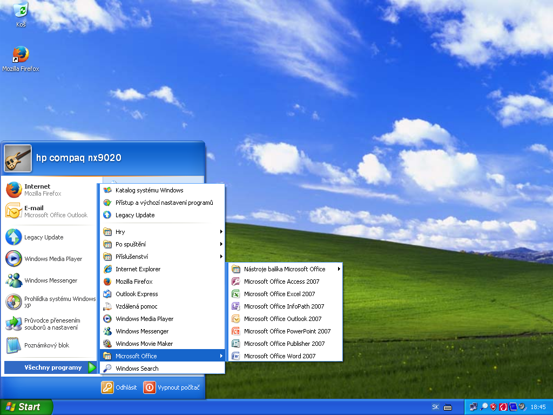The image size is (553, 415).
Task: Expand Nástroje balíka Microsoft Office
Action: (x=281, y=269)
